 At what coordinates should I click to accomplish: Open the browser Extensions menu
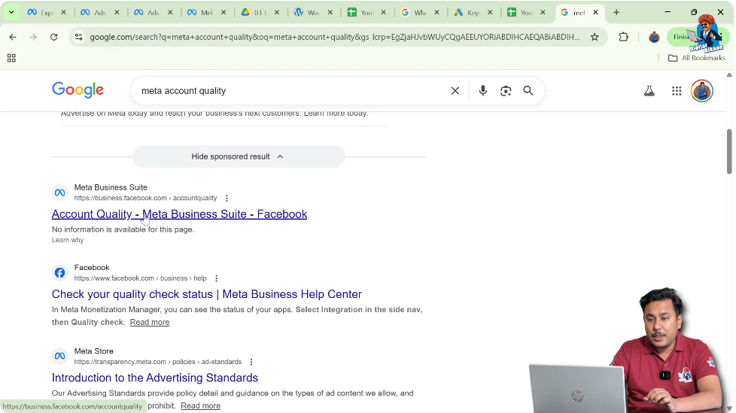[623, 37]
